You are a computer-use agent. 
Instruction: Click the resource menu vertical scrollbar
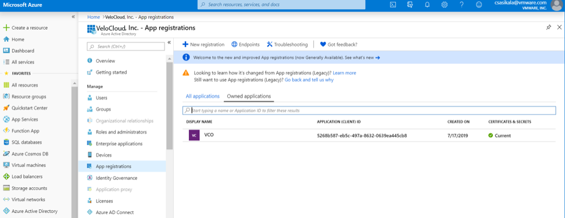pos(169,105)
